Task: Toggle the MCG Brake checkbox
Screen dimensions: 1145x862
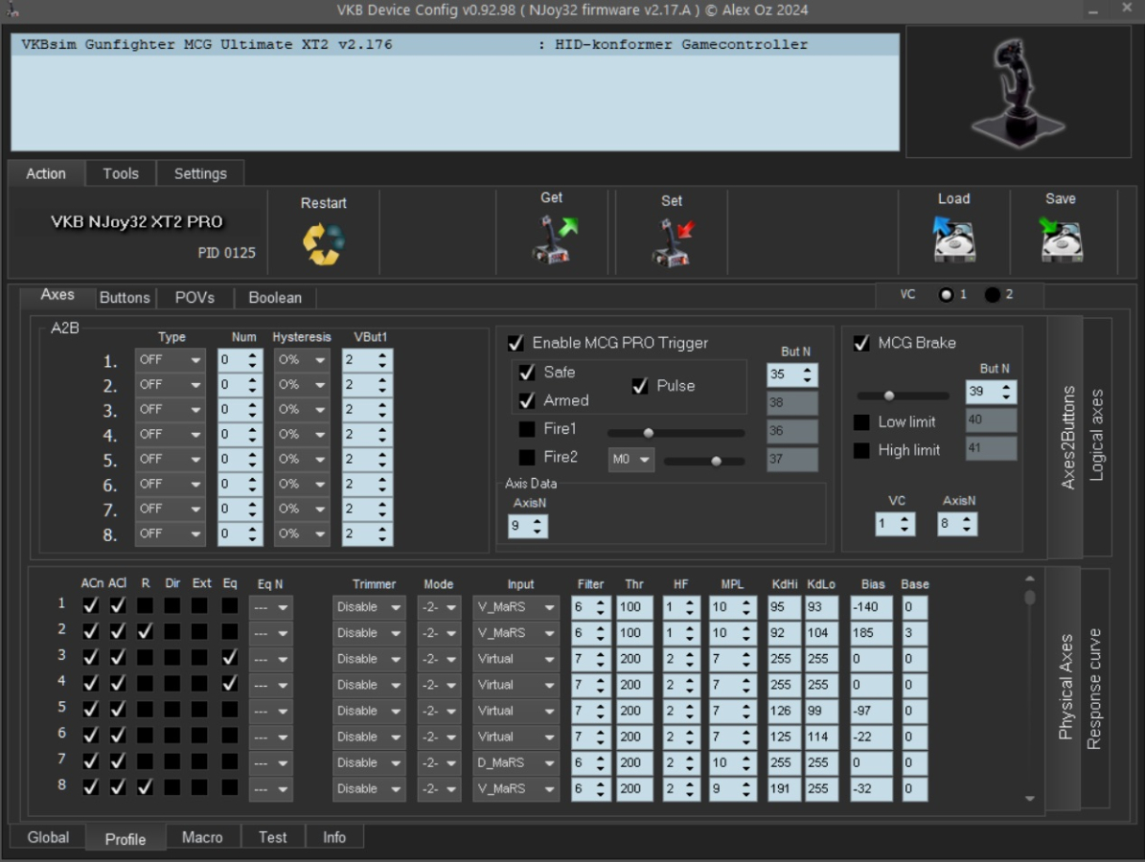Action: 861,343
